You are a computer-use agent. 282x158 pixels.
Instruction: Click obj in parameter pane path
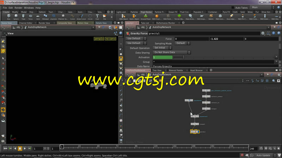143,27
